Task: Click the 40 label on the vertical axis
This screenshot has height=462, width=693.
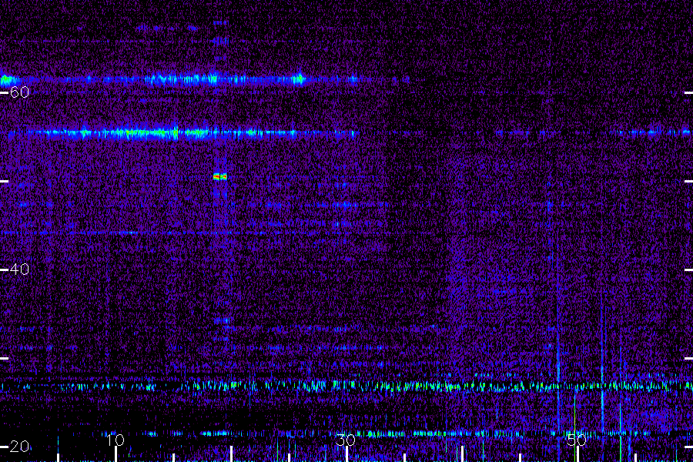Action: point(19,269)
